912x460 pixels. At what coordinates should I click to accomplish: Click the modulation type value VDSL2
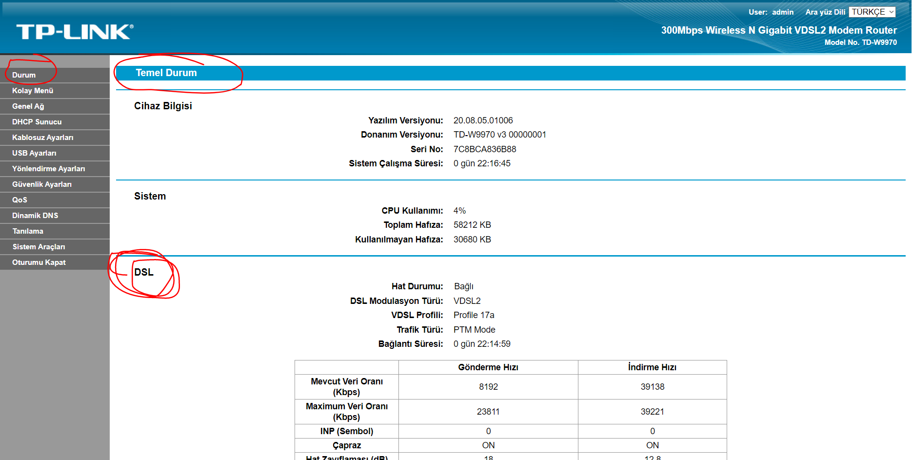pos(467,301)
